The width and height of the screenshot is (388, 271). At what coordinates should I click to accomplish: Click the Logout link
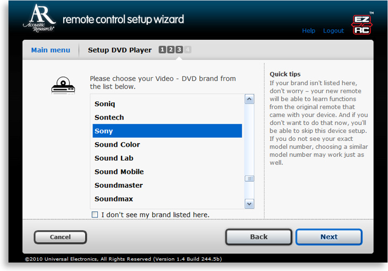[333, 31]
